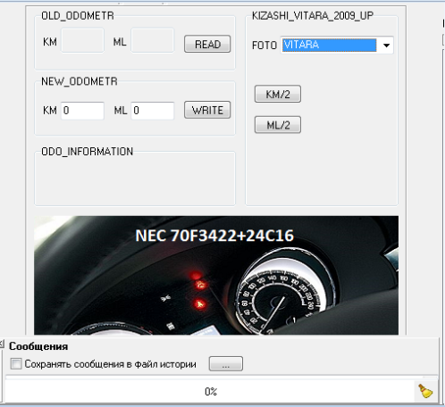
Task: Click the NEC 70F3422+24C16 dashboard image
Action: coord(216,275)
